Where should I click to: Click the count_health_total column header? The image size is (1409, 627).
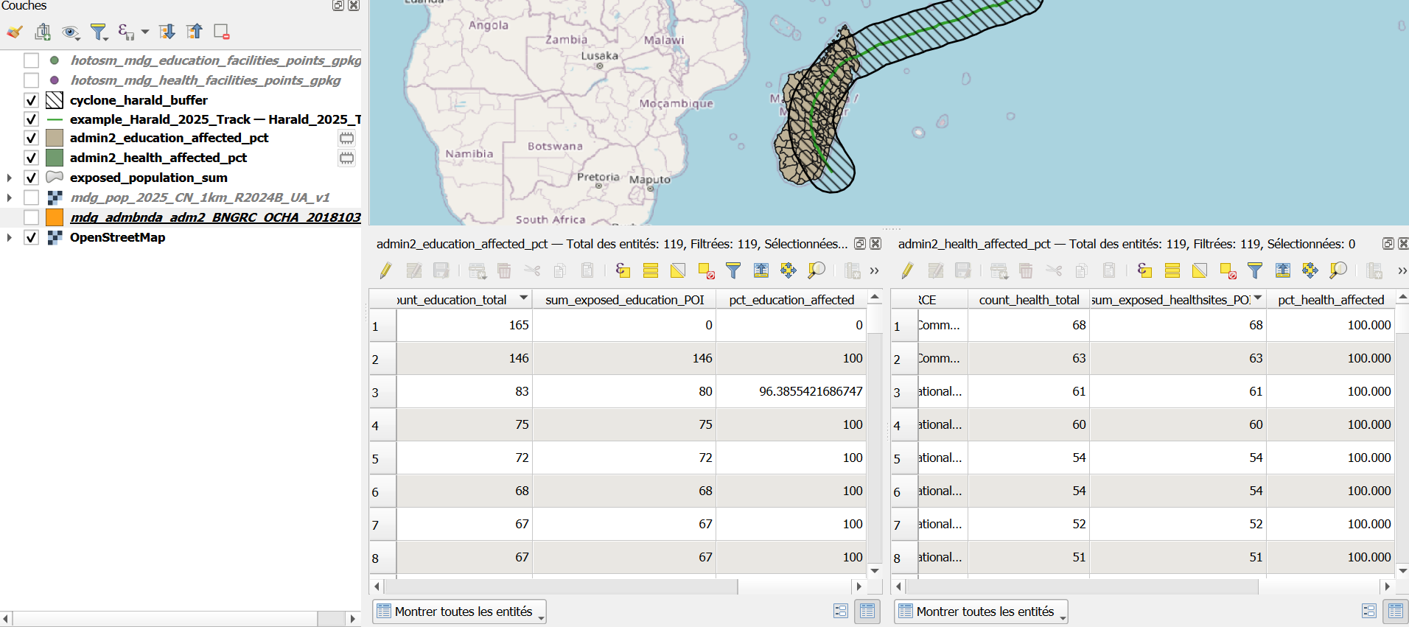1028,300
